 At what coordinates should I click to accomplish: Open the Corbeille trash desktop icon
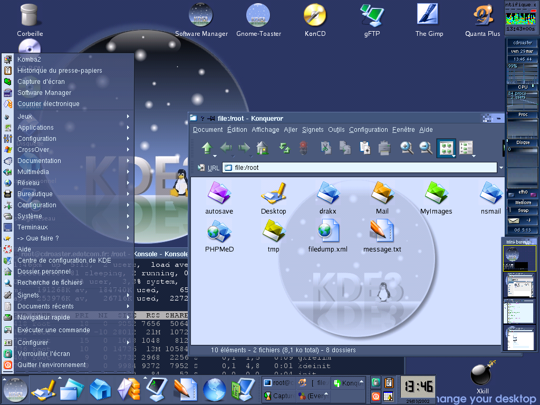30,20
